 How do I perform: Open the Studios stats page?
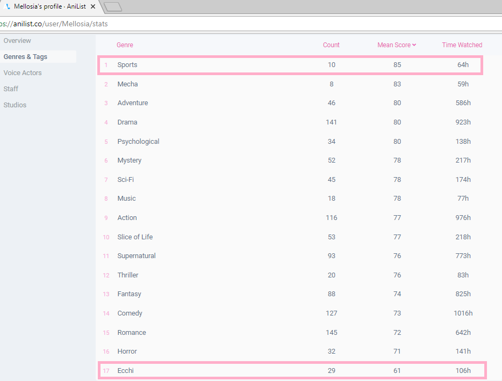point(15,105)
